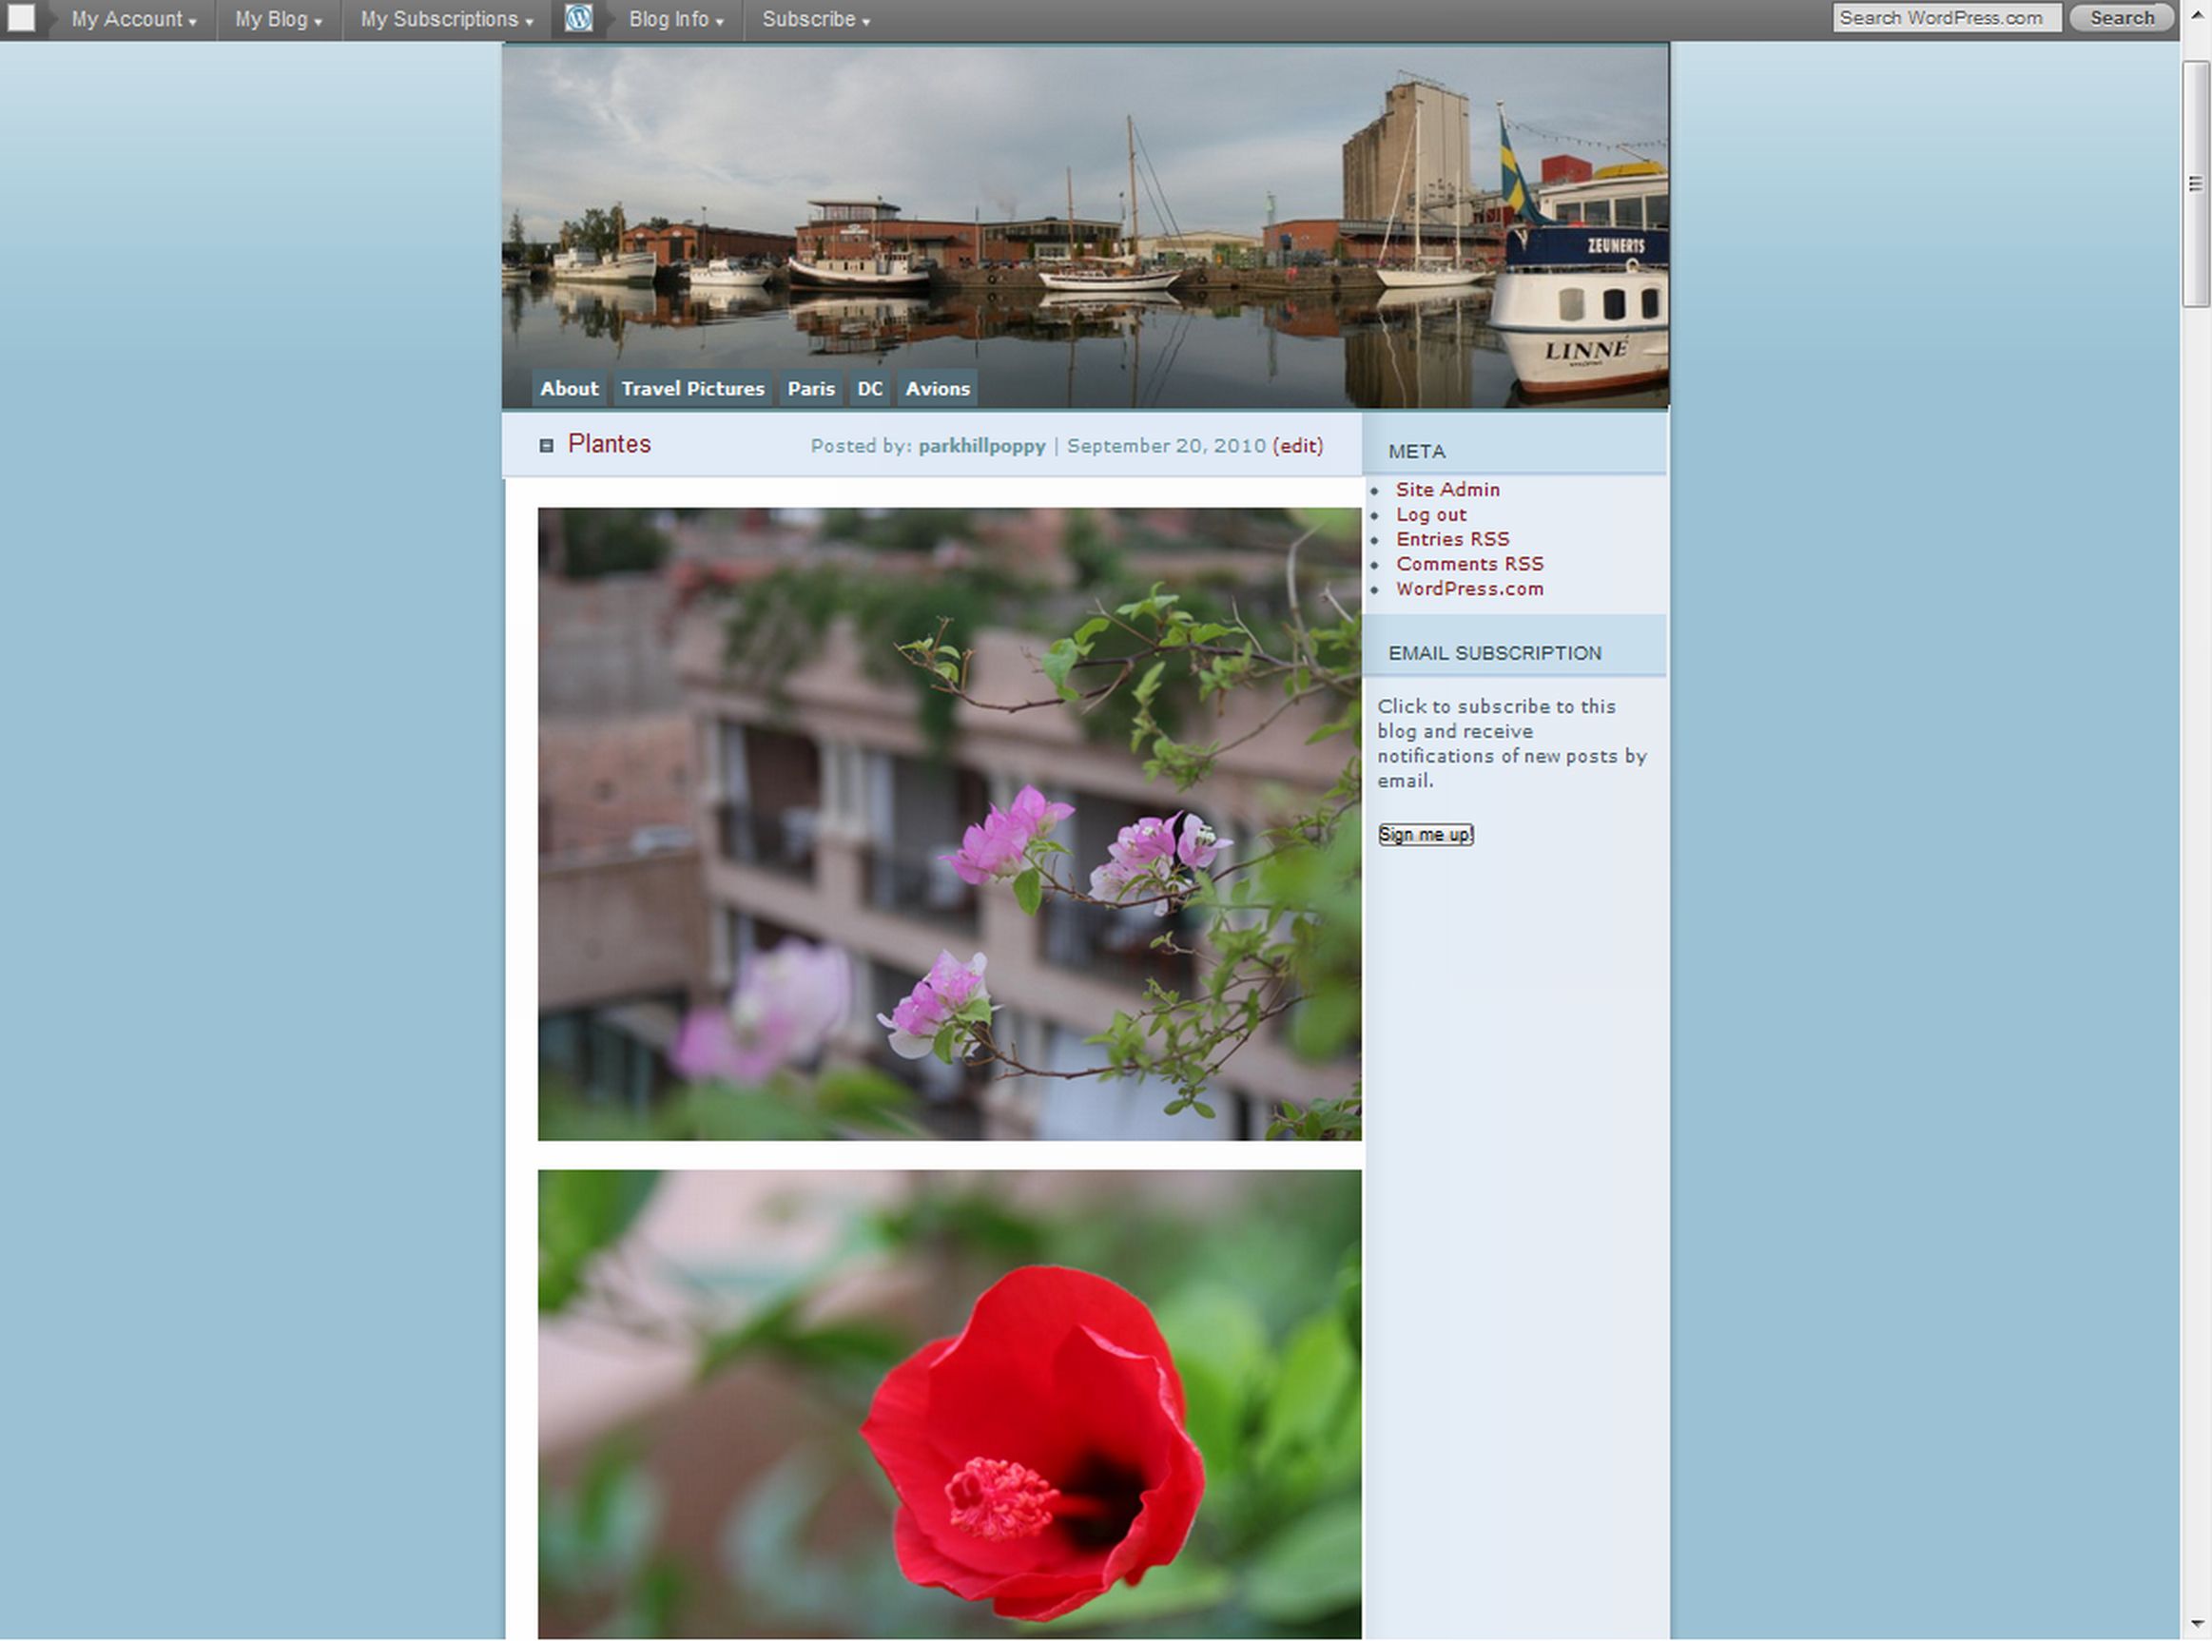Click the vertical scrollbar thumb
The width and height of the screenshot is (2212, 1641).
click(2195, 183)
